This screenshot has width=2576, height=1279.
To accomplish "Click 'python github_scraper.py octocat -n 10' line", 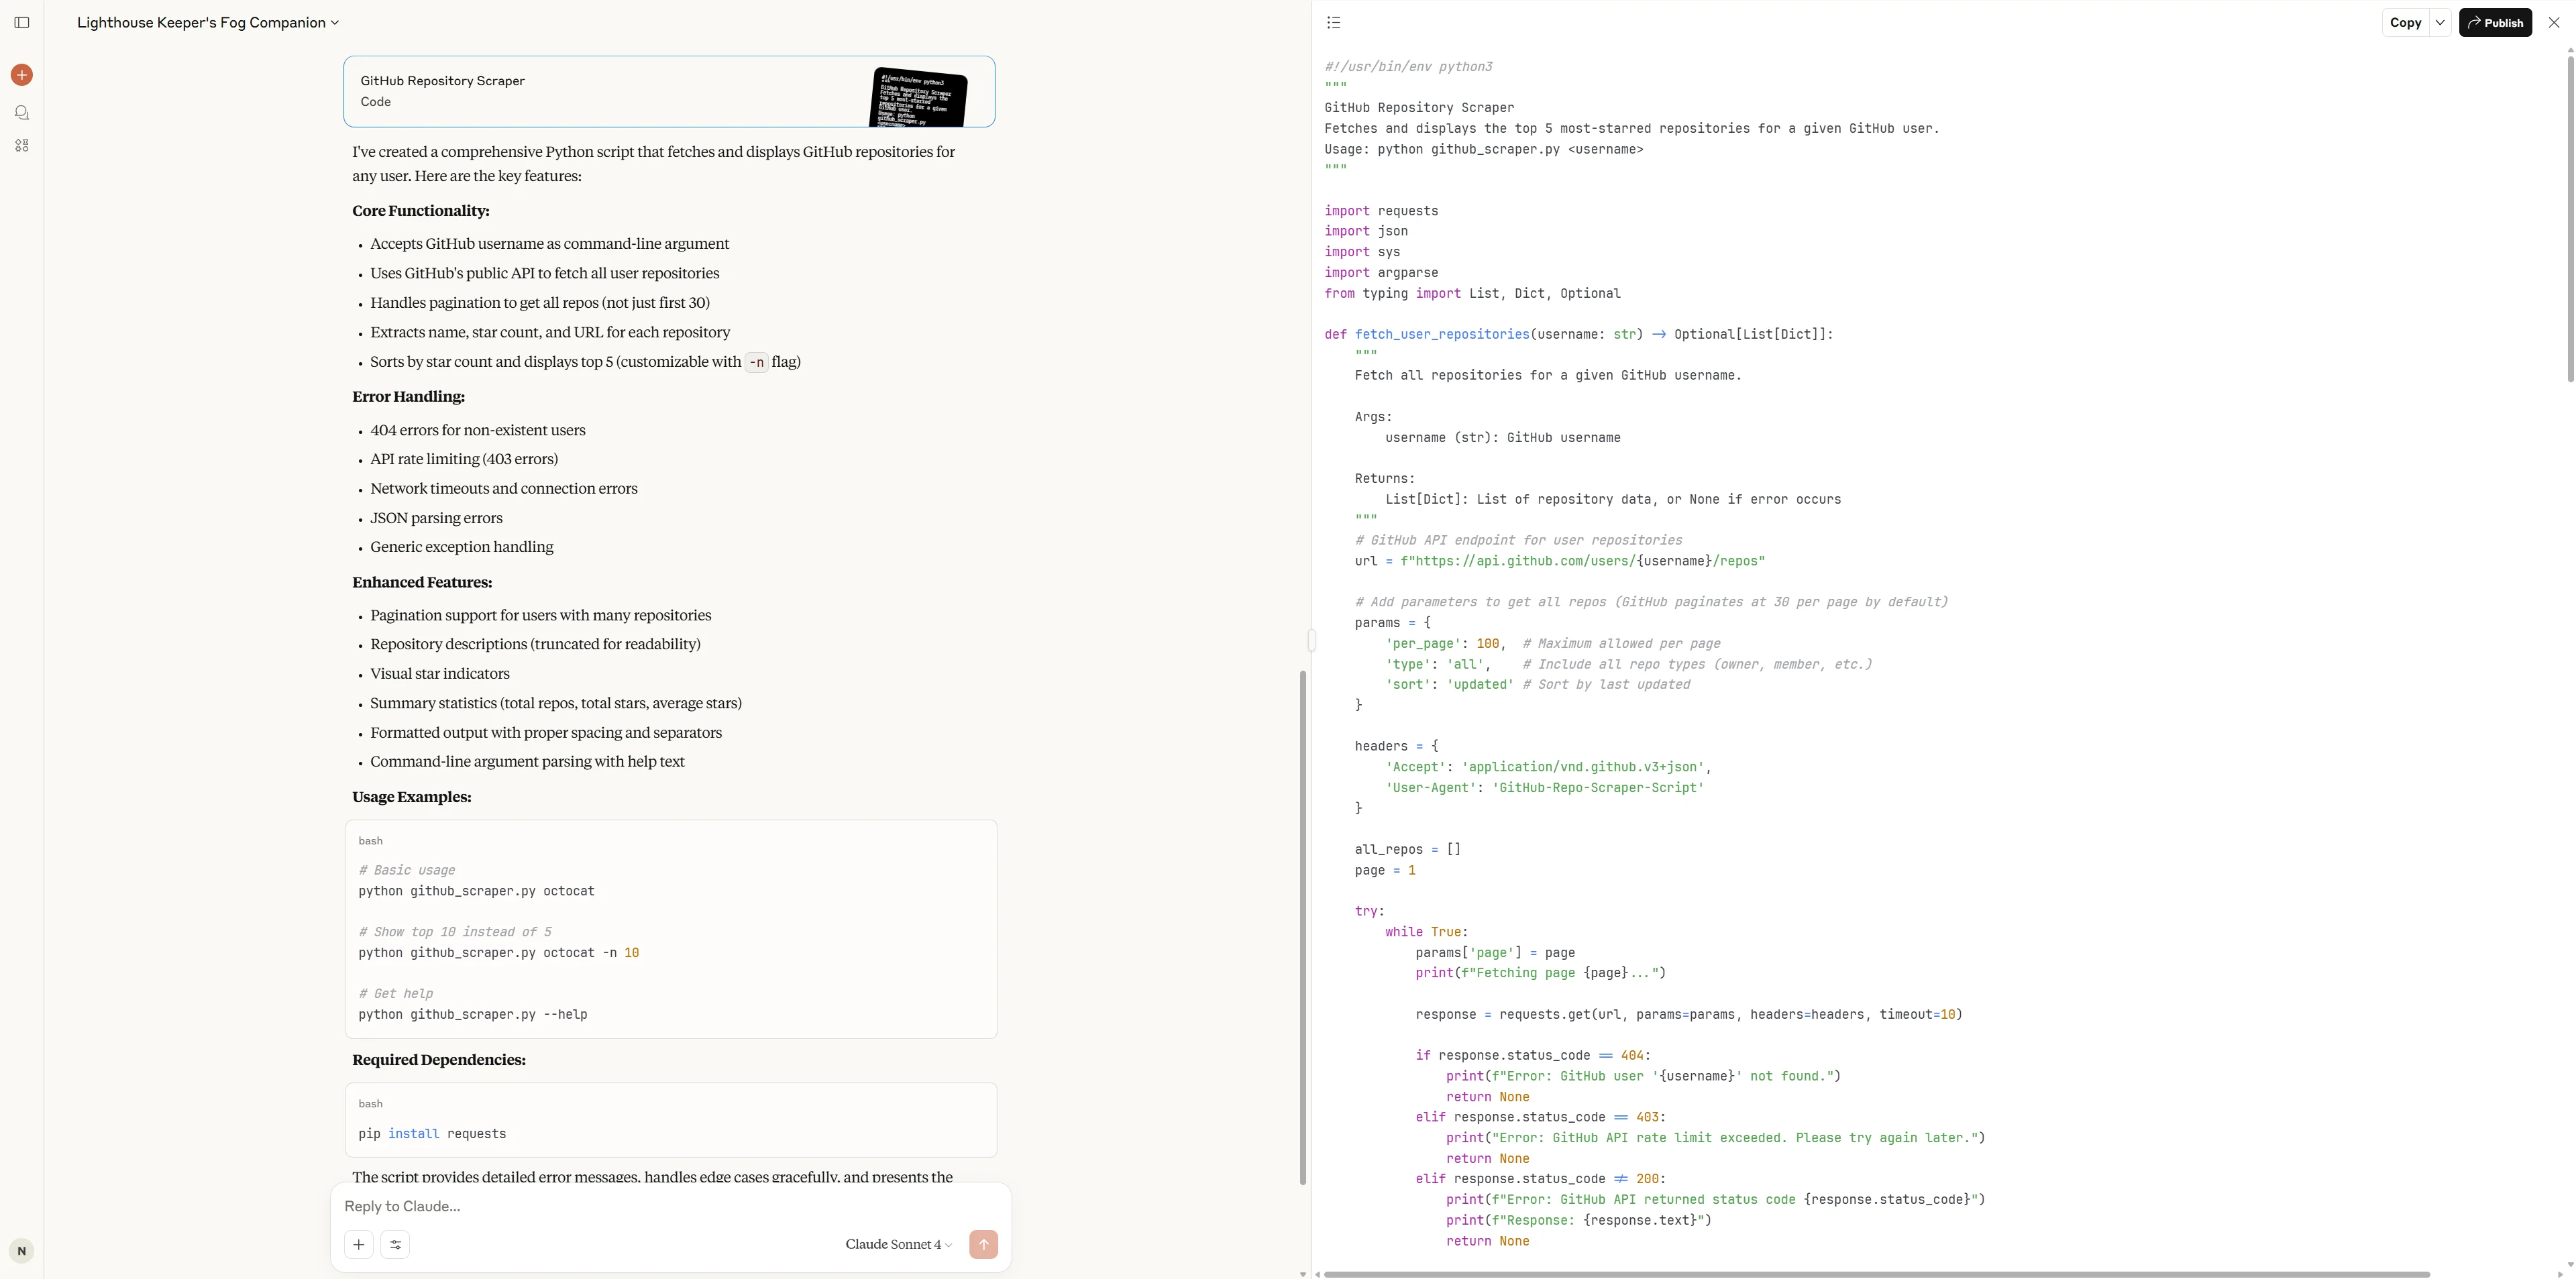I will [499, 953].
